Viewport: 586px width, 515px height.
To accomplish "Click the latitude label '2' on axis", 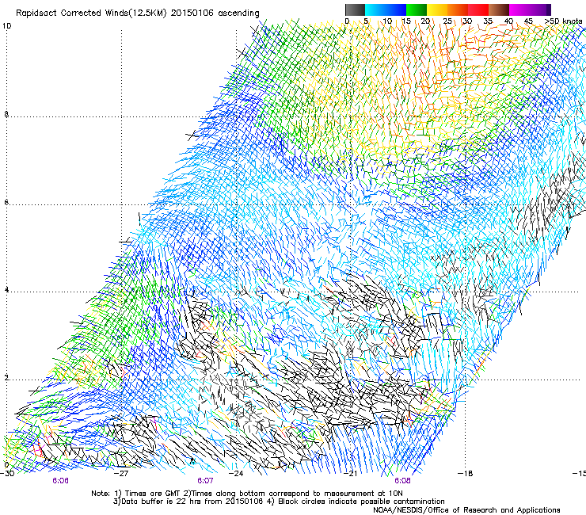I will coord(6,378).
